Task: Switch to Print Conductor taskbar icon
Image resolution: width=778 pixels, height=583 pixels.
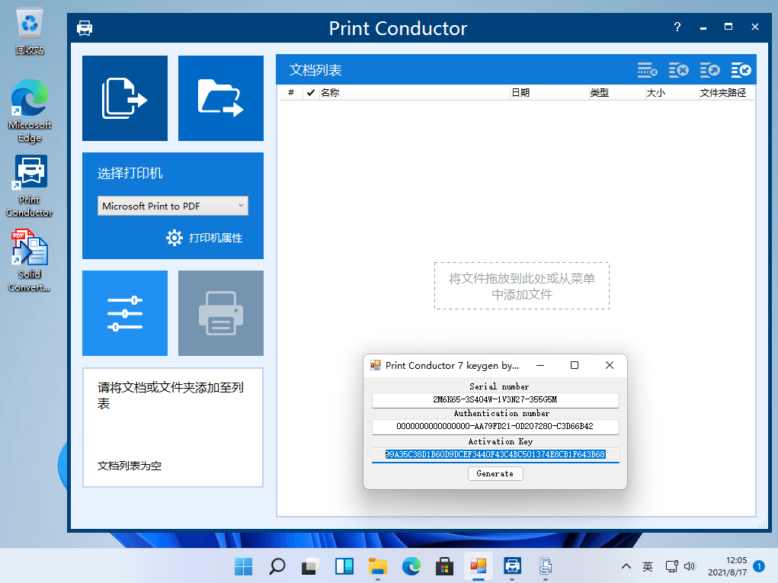Action: (x=512, y=566)
